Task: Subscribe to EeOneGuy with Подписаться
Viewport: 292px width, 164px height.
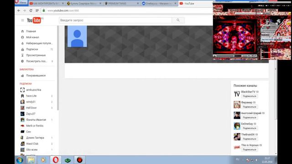Action: [250, 128]
